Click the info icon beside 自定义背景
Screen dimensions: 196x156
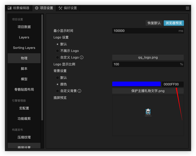coord(79,91)
